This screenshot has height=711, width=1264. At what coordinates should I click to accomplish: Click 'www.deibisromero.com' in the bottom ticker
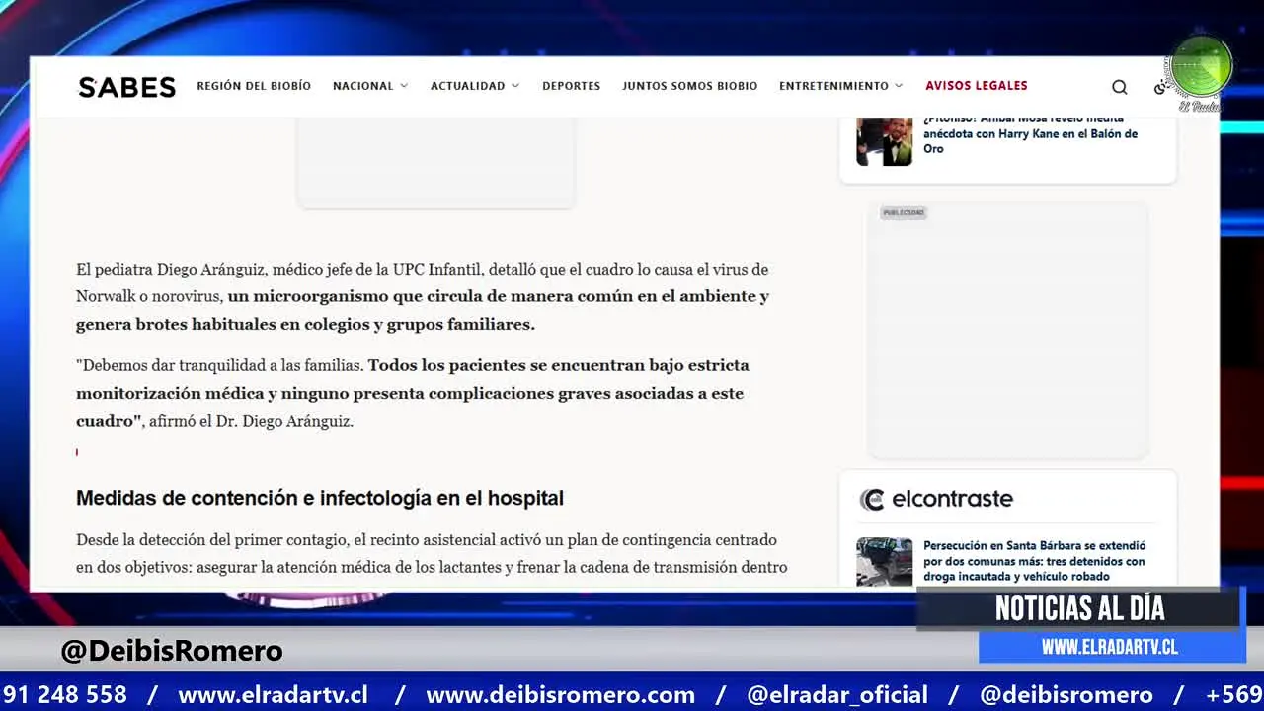560,694
